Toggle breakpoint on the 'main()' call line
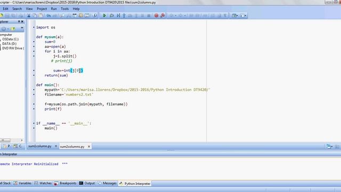Image resolution: width=341 pixels, height=192 pixels. click(x=34, y=128)
